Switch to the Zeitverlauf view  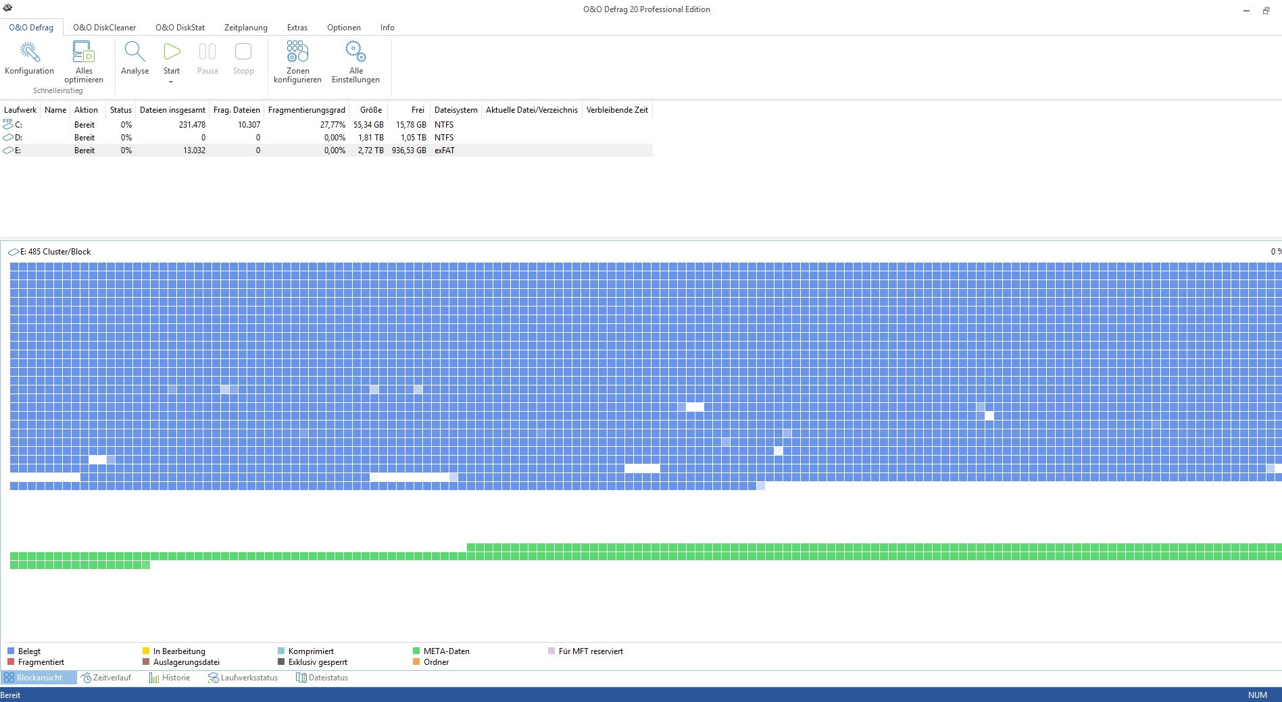point(106,678)
